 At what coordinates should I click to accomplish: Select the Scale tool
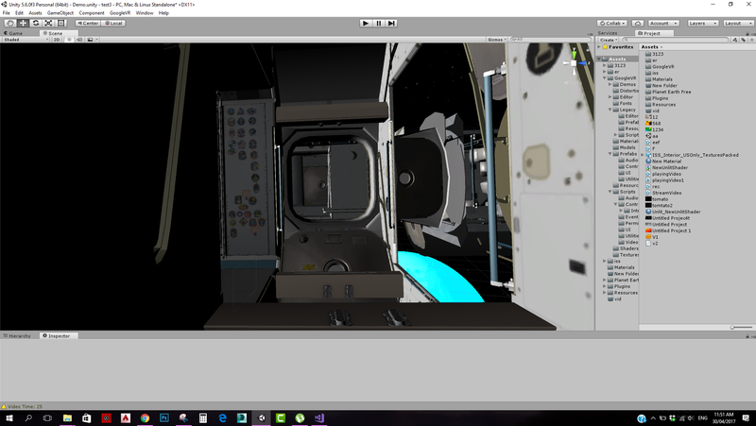pos(48,23)
